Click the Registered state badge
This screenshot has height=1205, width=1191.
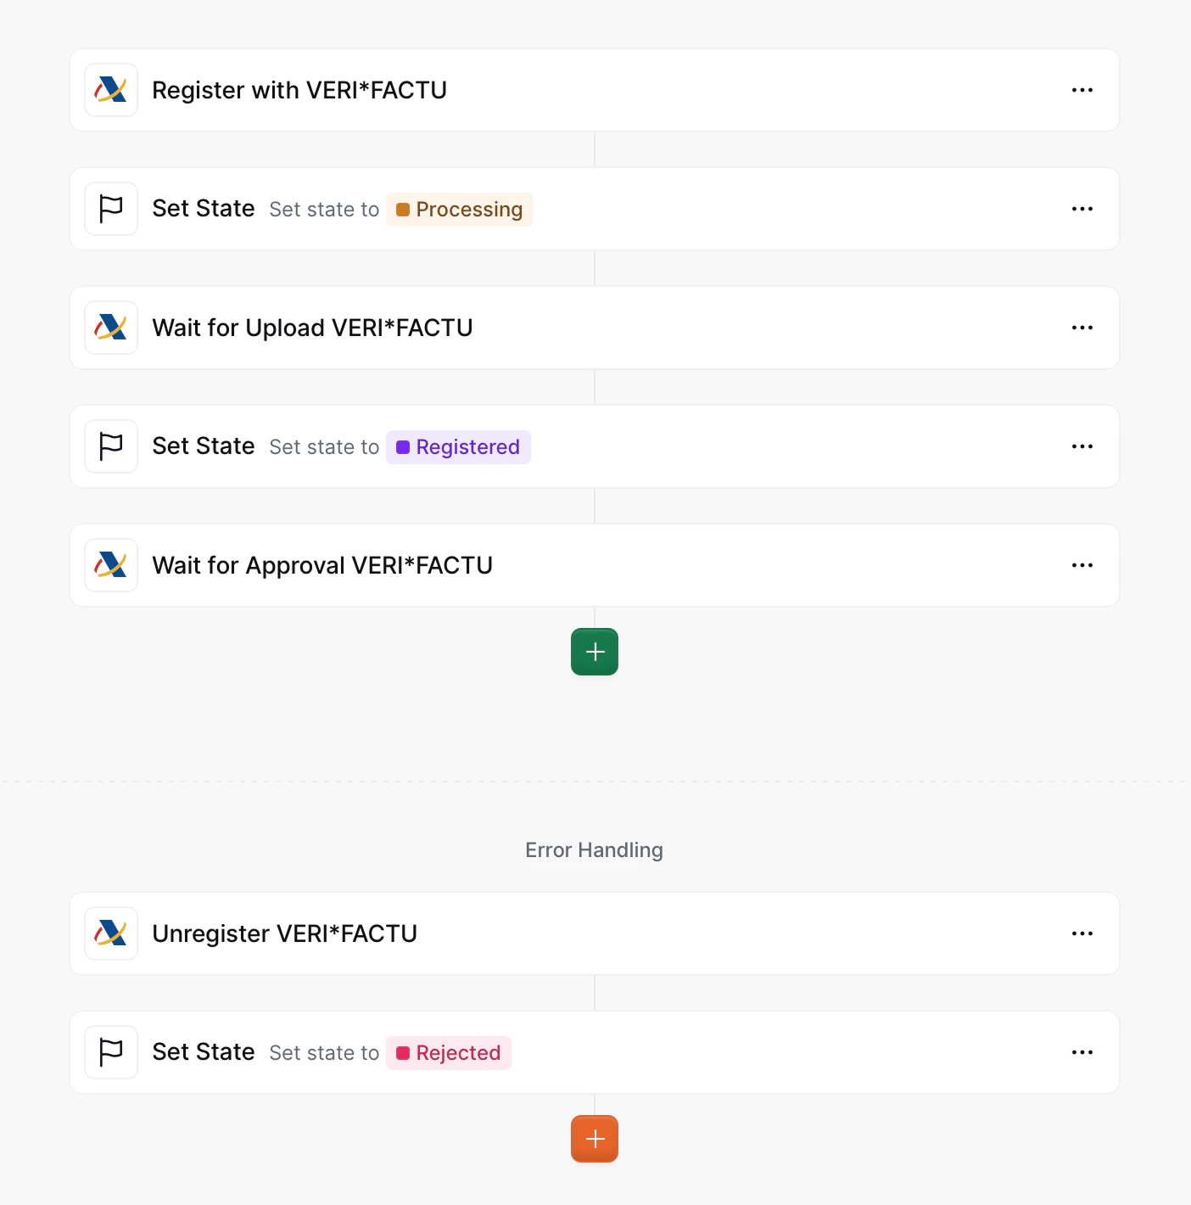click(458, 446)
